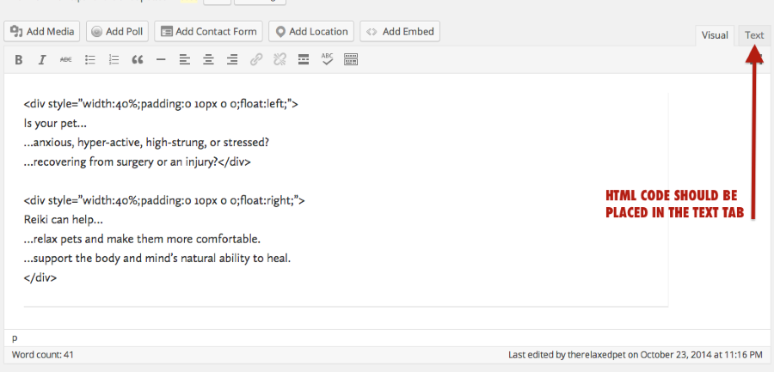The height and width of the screenshot is (372, 774).
Task: Toggle the extended toolbar row
Action: tap(351, 59)
